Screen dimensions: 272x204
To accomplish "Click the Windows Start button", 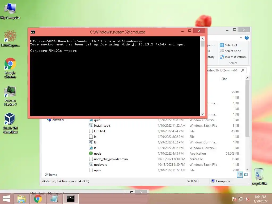I will [x=6, y=199].
